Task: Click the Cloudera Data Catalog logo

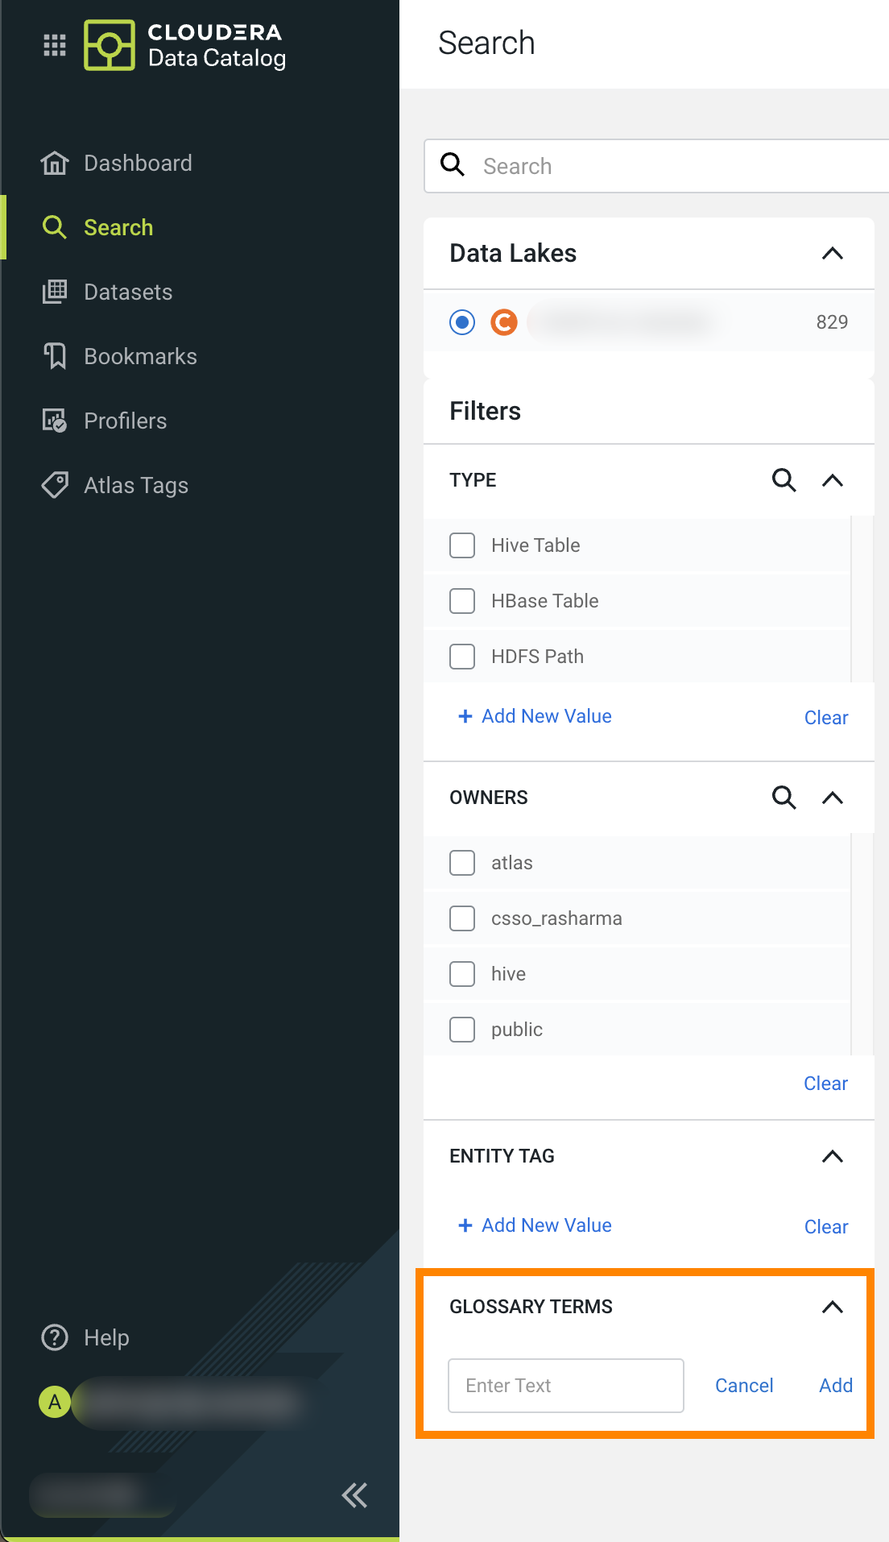Action: click(110, 45)
